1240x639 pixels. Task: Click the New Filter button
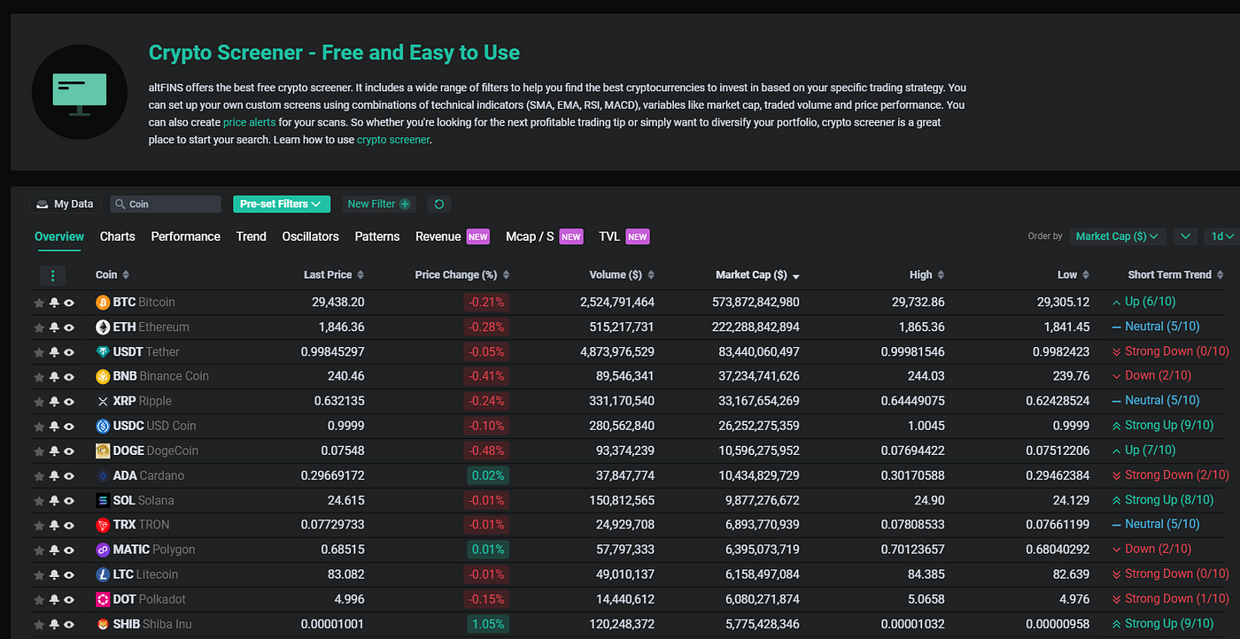click(x=379, y=204)
